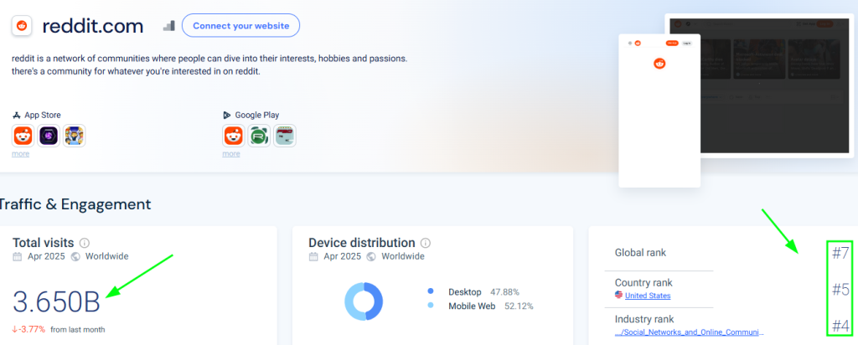The image size is (858, 345).
Task: Open the Reddit app under App Store
Action: point(23,136)
